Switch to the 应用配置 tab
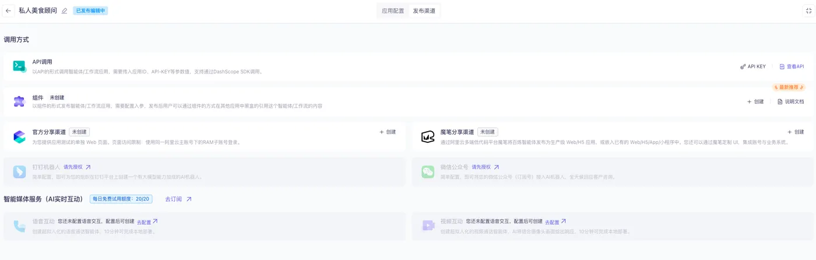This screenshot has width=816, height=260. 393,10
